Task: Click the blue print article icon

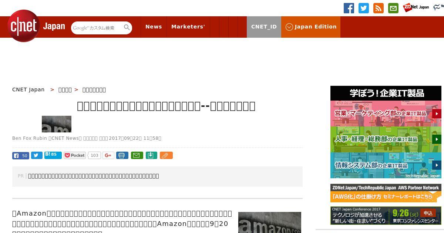Action: (122, 155)
